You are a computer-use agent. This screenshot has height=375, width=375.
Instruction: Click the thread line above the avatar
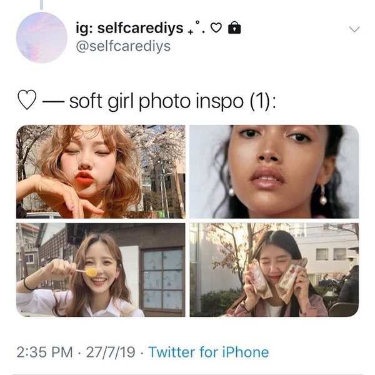point(41,5)
